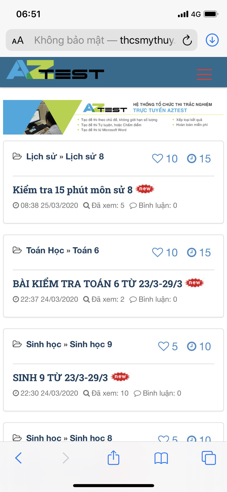This screenshot has width=227, height=492.
Task: Open 'BÀI KIỂM TRA TOÁN 6 TỪ 23/3-29/3'
Action: point(97,284)
